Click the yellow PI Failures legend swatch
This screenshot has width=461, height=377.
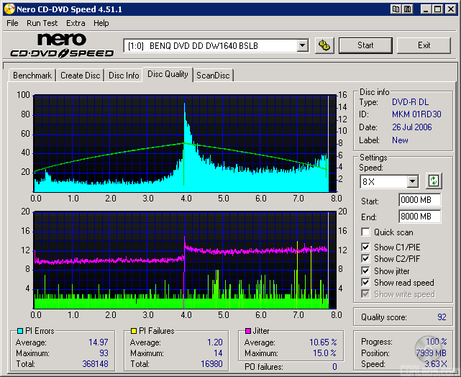[x=132, y=331]
